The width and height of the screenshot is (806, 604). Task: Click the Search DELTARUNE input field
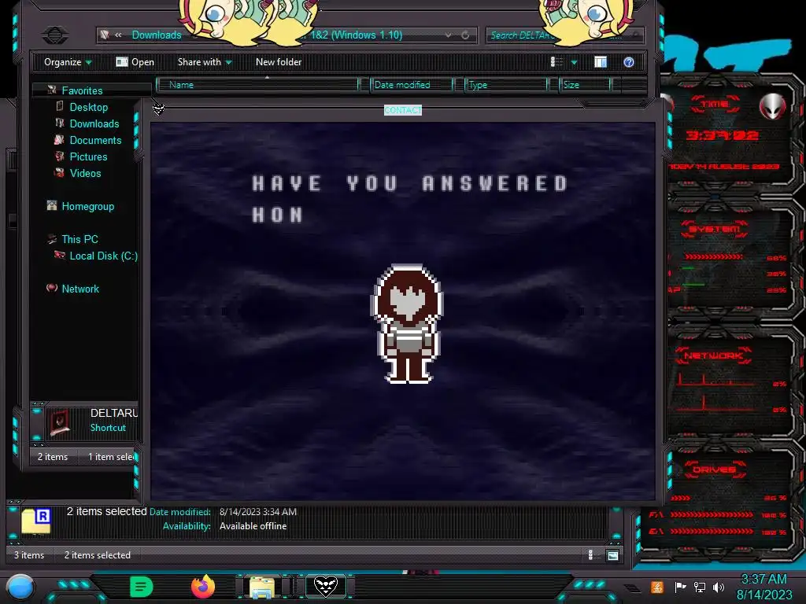(x=564, y=35)
